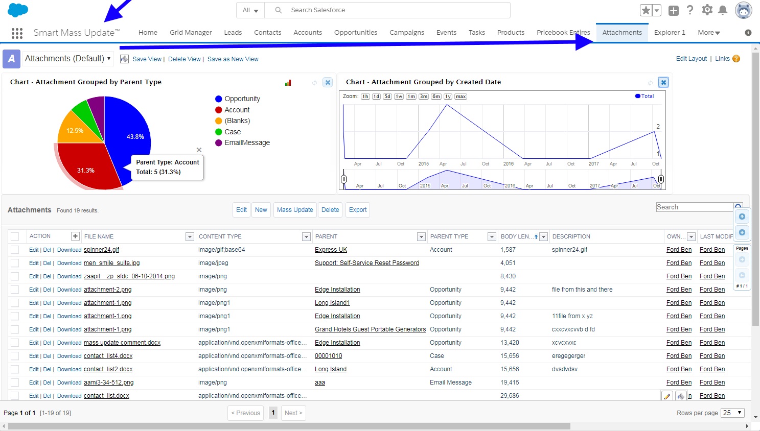Open the notifications bell
The height and width of the screenshot is (431, 760).
723,10
